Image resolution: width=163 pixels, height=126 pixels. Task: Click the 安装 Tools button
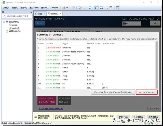point(123,117)
